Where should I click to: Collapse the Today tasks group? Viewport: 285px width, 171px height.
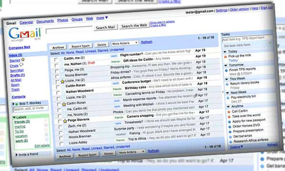tap(225, 52)
